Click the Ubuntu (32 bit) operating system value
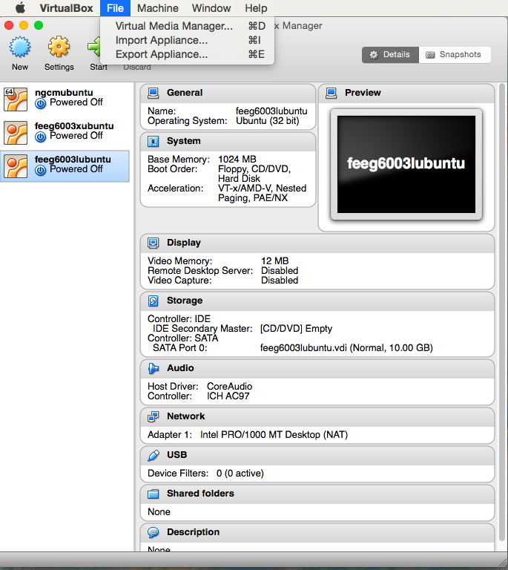 point(267,121)
